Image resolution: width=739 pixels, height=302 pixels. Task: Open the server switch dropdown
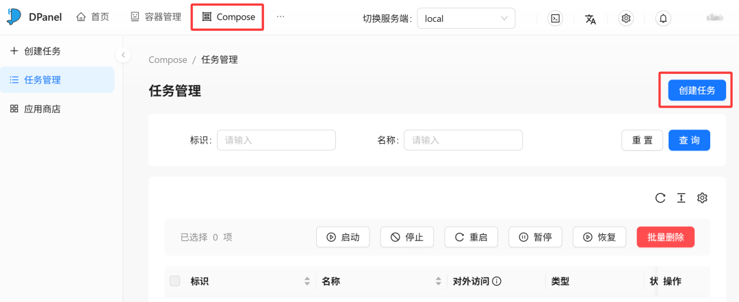(x=466, y=18)
